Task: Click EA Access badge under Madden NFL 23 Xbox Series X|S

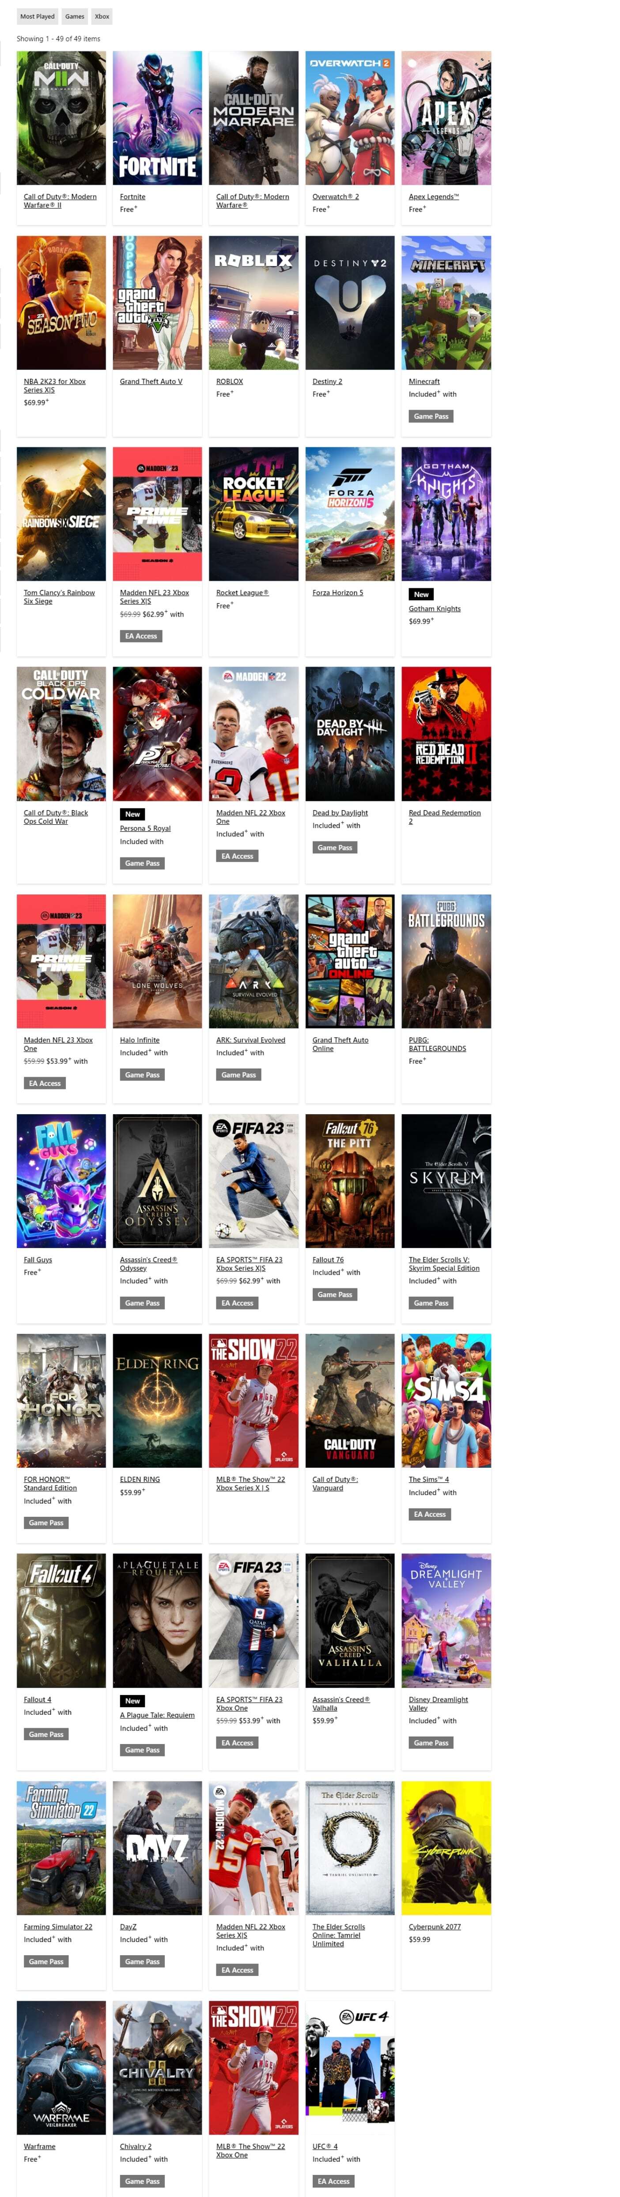Action: (141, 636)
